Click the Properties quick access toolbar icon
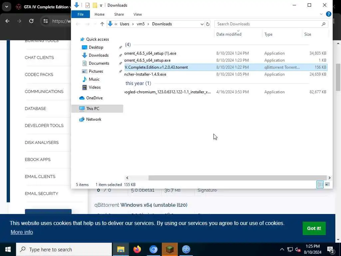341x256 pixels. (x=88, y=5)
